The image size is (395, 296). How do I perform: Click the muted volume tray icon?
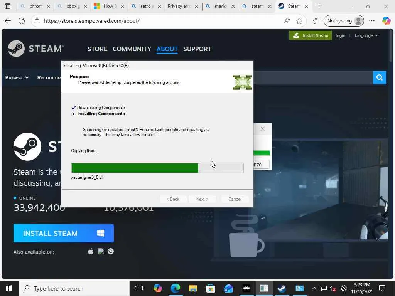333,288
